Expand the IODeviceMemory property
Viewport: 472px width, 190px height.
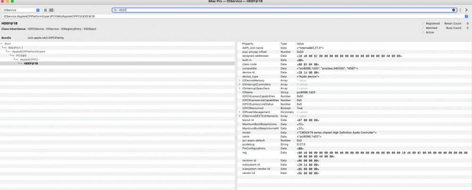[x=240, y=80]
